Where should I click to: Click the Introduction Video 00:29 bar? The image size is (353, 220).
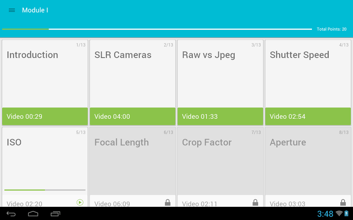[45, 117]
